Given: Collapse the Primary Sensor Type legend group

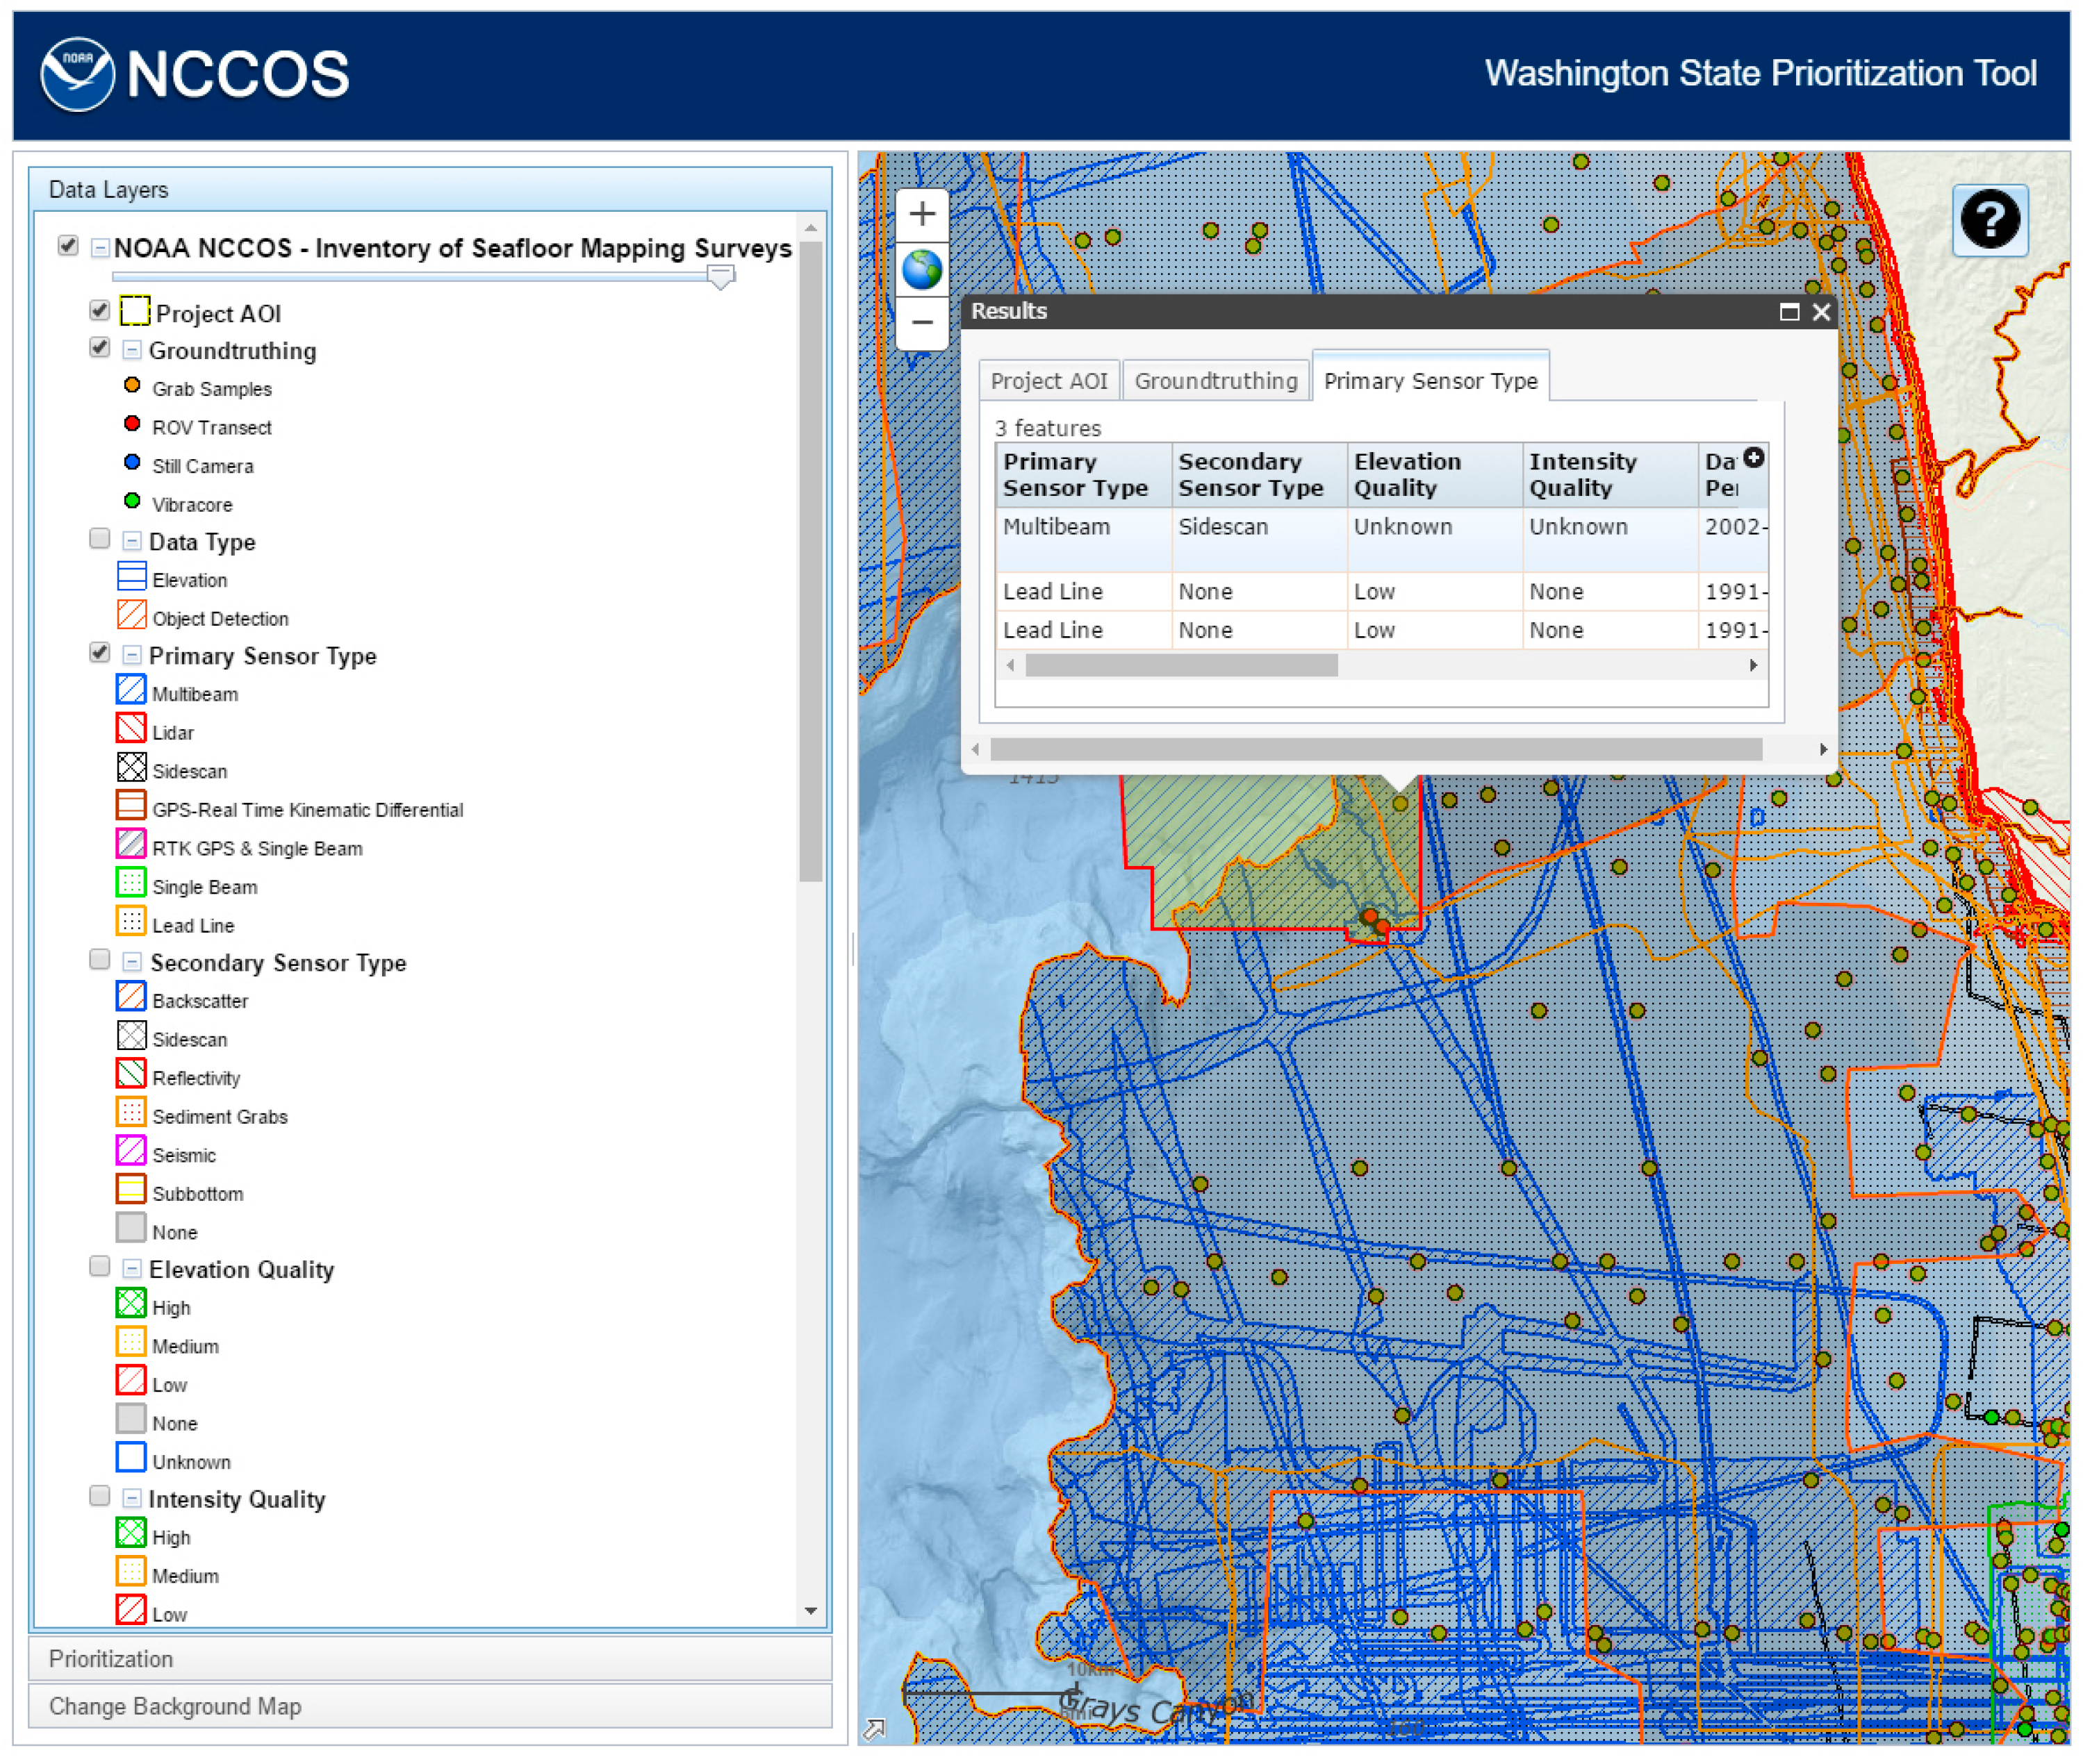Looking at the screenshot, I should pyautogui.click(x=131, y=655).
